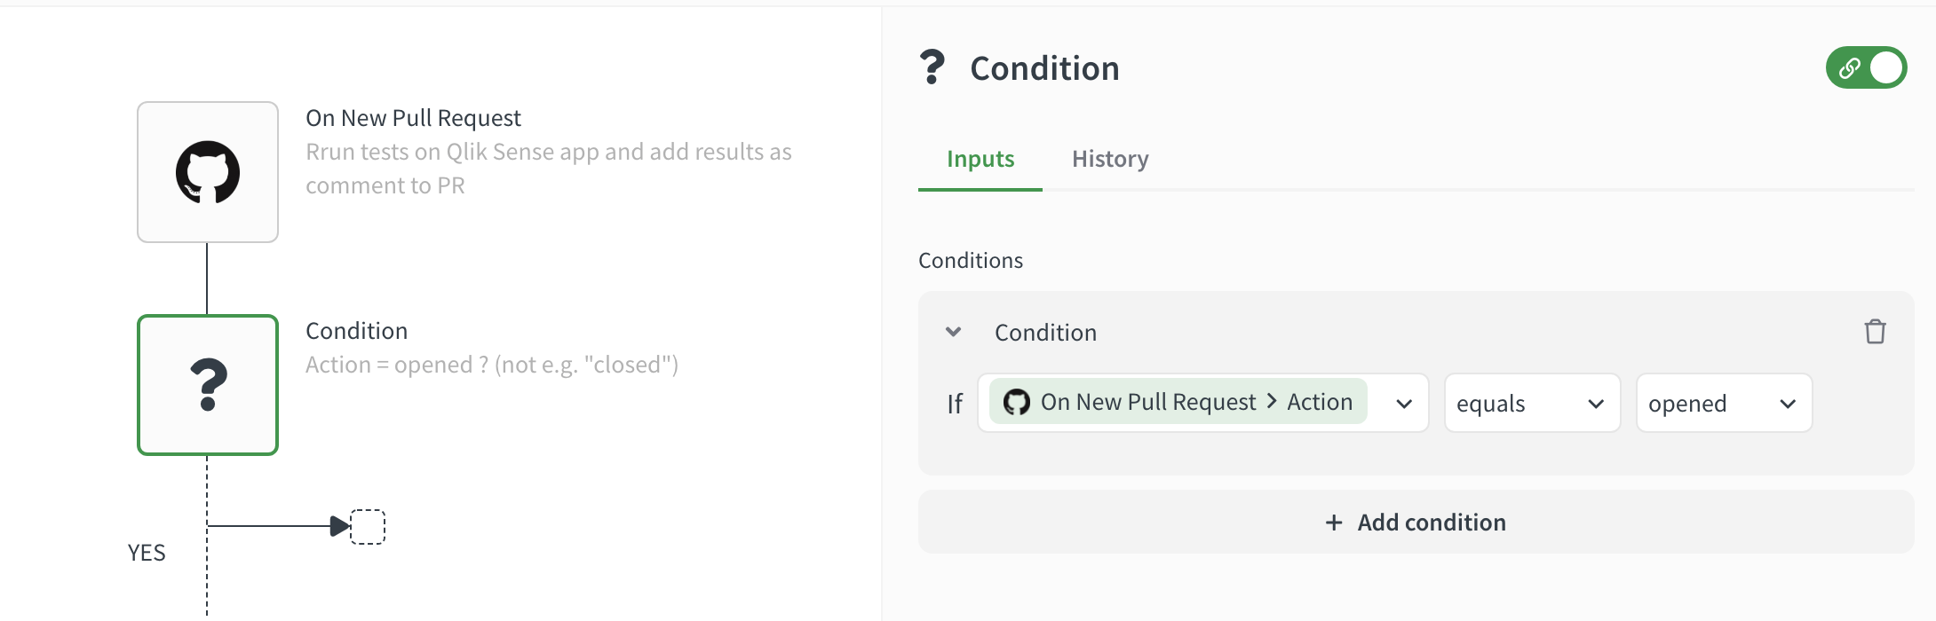
Task: Select the dashed placeholder node on the YES branch
Action: [369, 525]
